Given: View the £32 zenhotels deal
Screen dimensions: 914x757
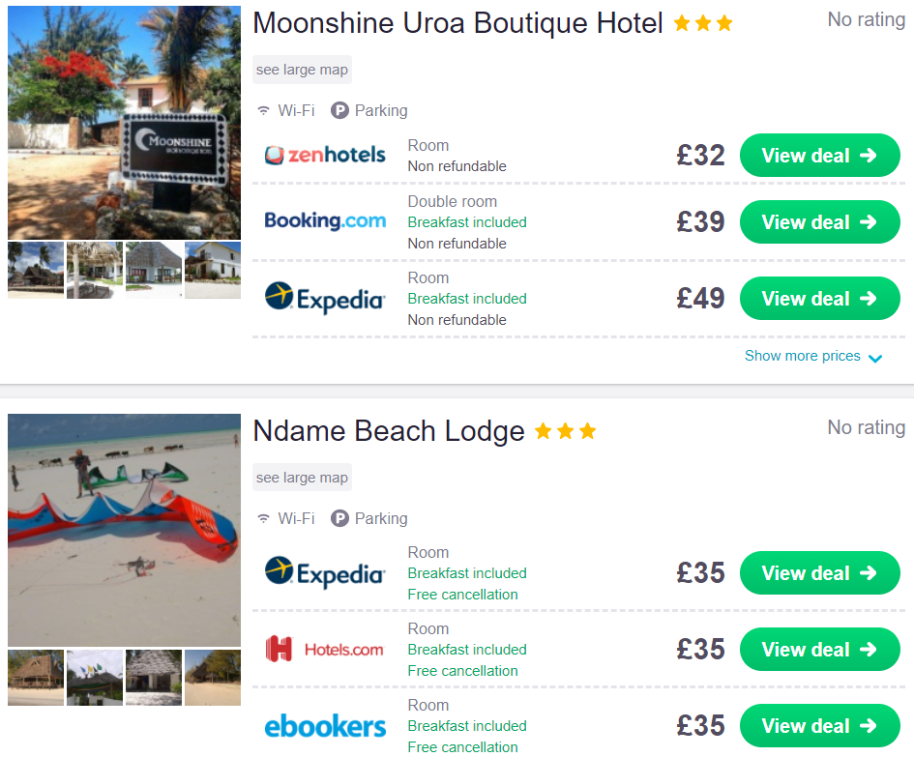Looking at the screenshot, I should point(819,155).
